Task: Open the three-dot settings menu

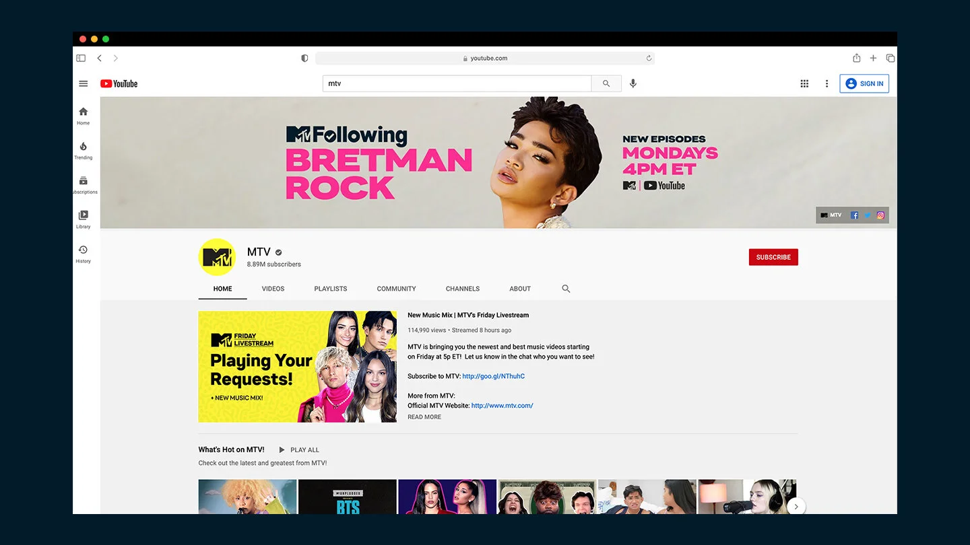Action: (827, 83)
